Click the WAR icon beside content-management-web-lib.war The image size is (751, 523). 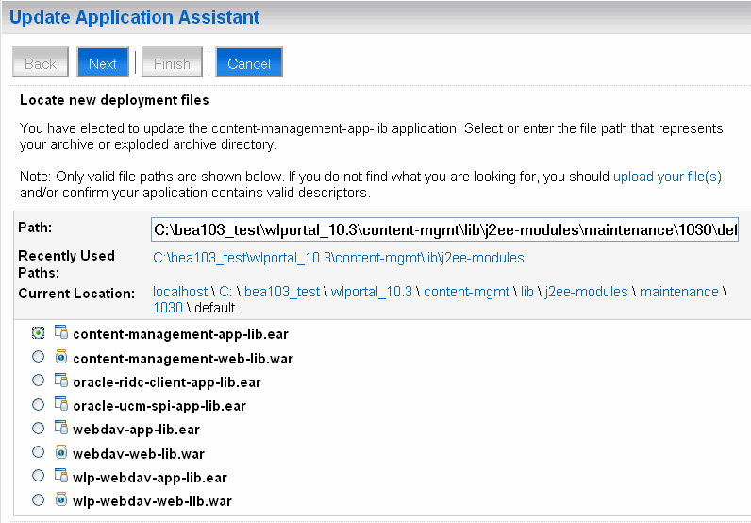click(60, 356)
